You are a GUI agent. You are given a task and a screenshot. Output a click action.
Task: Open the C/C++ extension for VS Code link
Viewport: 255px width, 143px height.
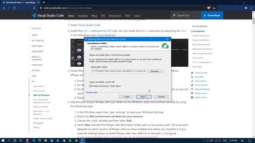click(100, 31)
